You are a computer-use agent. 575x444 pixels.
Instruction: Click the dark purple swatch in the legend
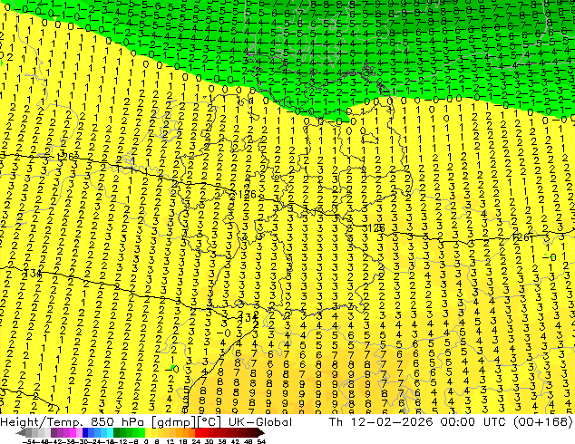coord(54,432)
